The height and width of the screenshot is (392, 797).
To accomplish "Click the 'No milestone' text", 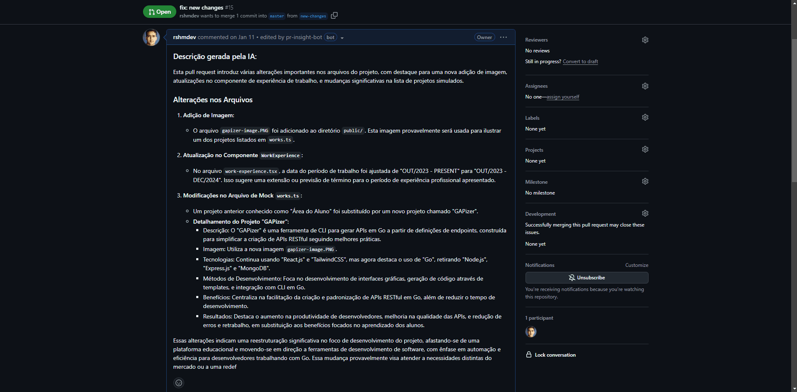I will click(x=540, y=193).
